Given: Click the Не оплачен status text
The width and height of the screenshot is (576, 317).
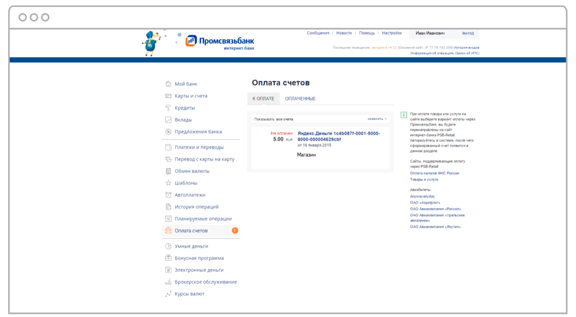Looking at the screenshot, I should point(282,133).
